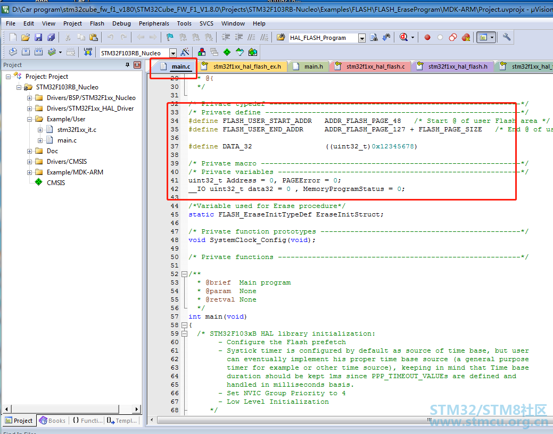The width and height of the screenshot is (553, 434).
Task: Comment the selection with the // icon
Action: point(251,37)
